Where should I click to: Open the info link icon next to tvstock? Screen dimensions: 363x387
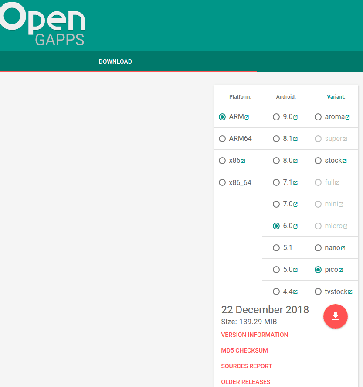pos(350,292)
